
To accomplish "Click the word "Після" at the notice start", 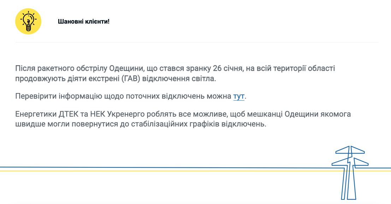I will pyautogui.click(x=24, y=68).
